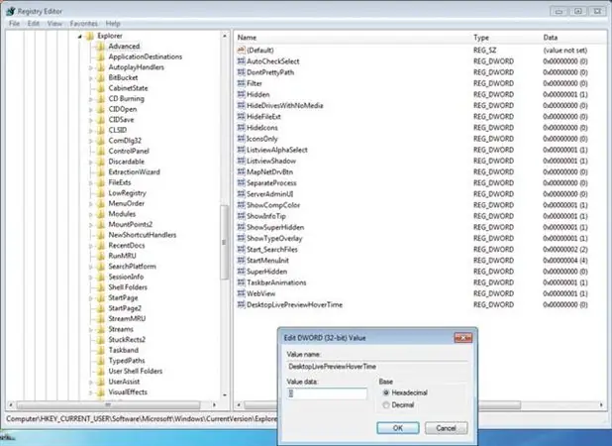Click the tree pane scroll-up arrow
Image resolution: width=612 pixels, height=446 pixels.
pos(225,36)
